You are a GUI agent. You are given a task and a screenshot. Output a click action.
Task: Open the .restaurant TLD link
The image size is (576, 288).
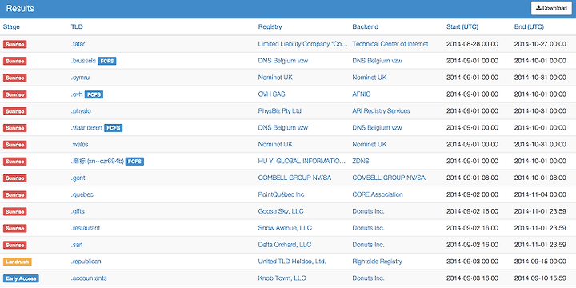click(x=86, y=228)
